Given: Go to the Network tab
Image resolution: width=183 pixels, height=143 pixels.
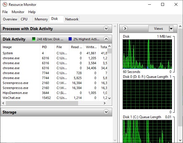Looking at the screenshot, I should tap(72, 19).
